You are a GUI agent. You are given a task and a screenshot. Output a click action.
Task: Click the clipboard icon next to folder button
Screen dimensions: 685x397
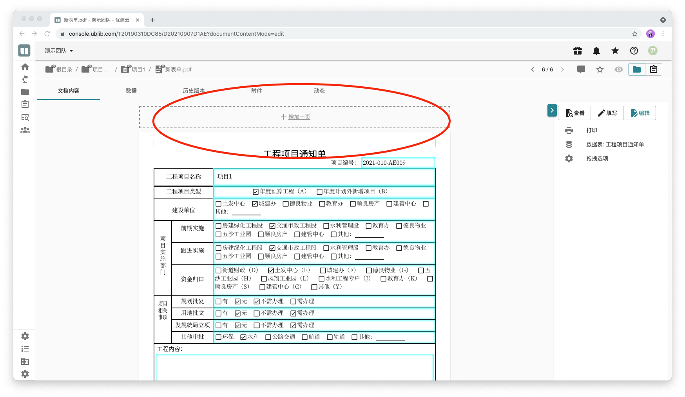[x=653, y=69]
